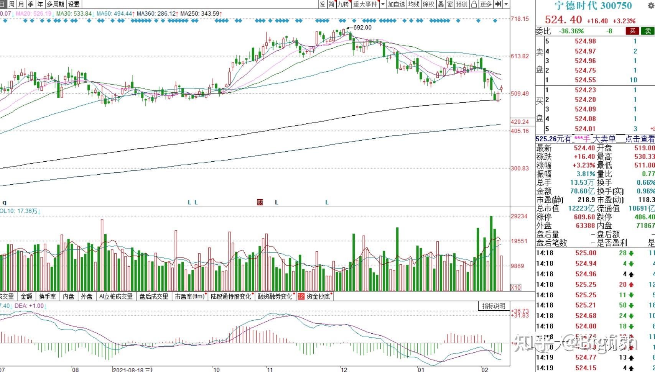
Task: Select the 换手率 turnover tab
Action: (x=47, y=296)
